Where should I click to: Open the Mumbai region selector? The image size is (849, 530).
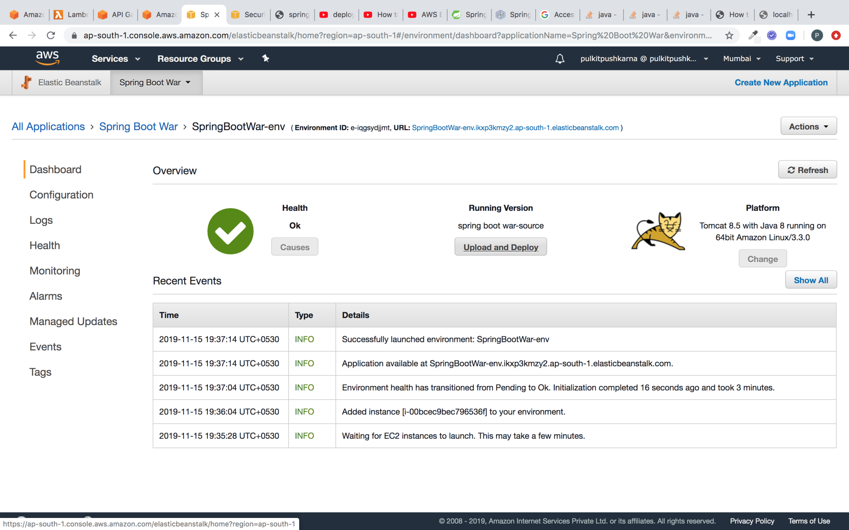[x=741, y=59]
